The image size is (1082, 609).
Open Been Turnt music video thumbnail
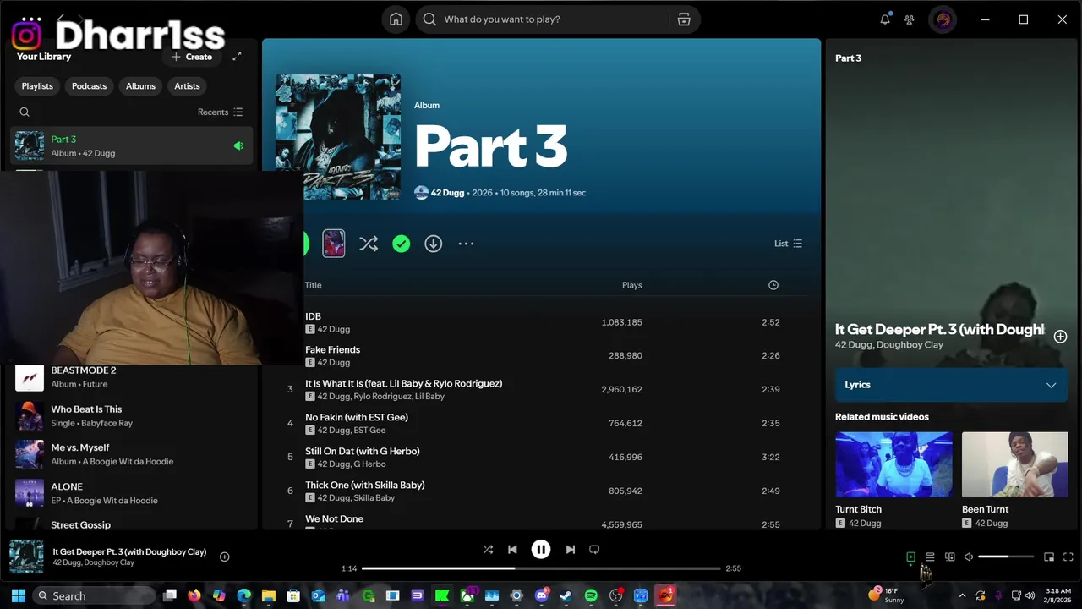click(x=1014, y=464)
